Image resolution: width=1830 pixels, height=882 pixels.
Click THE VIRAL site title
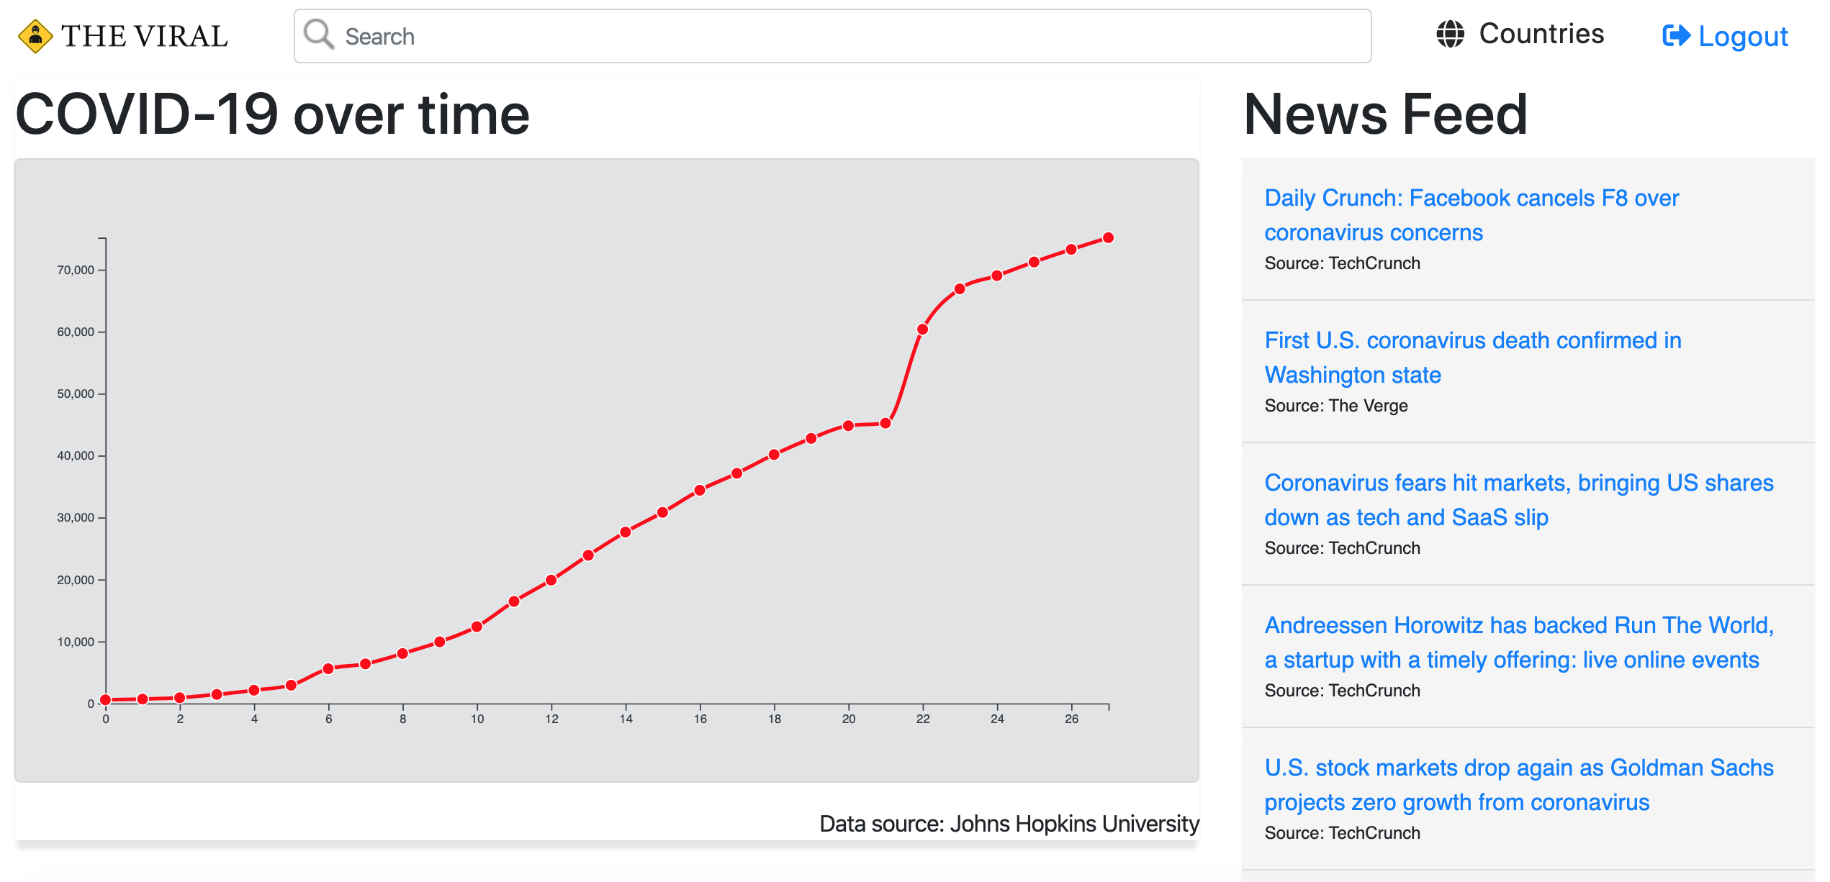coord(144,36)
